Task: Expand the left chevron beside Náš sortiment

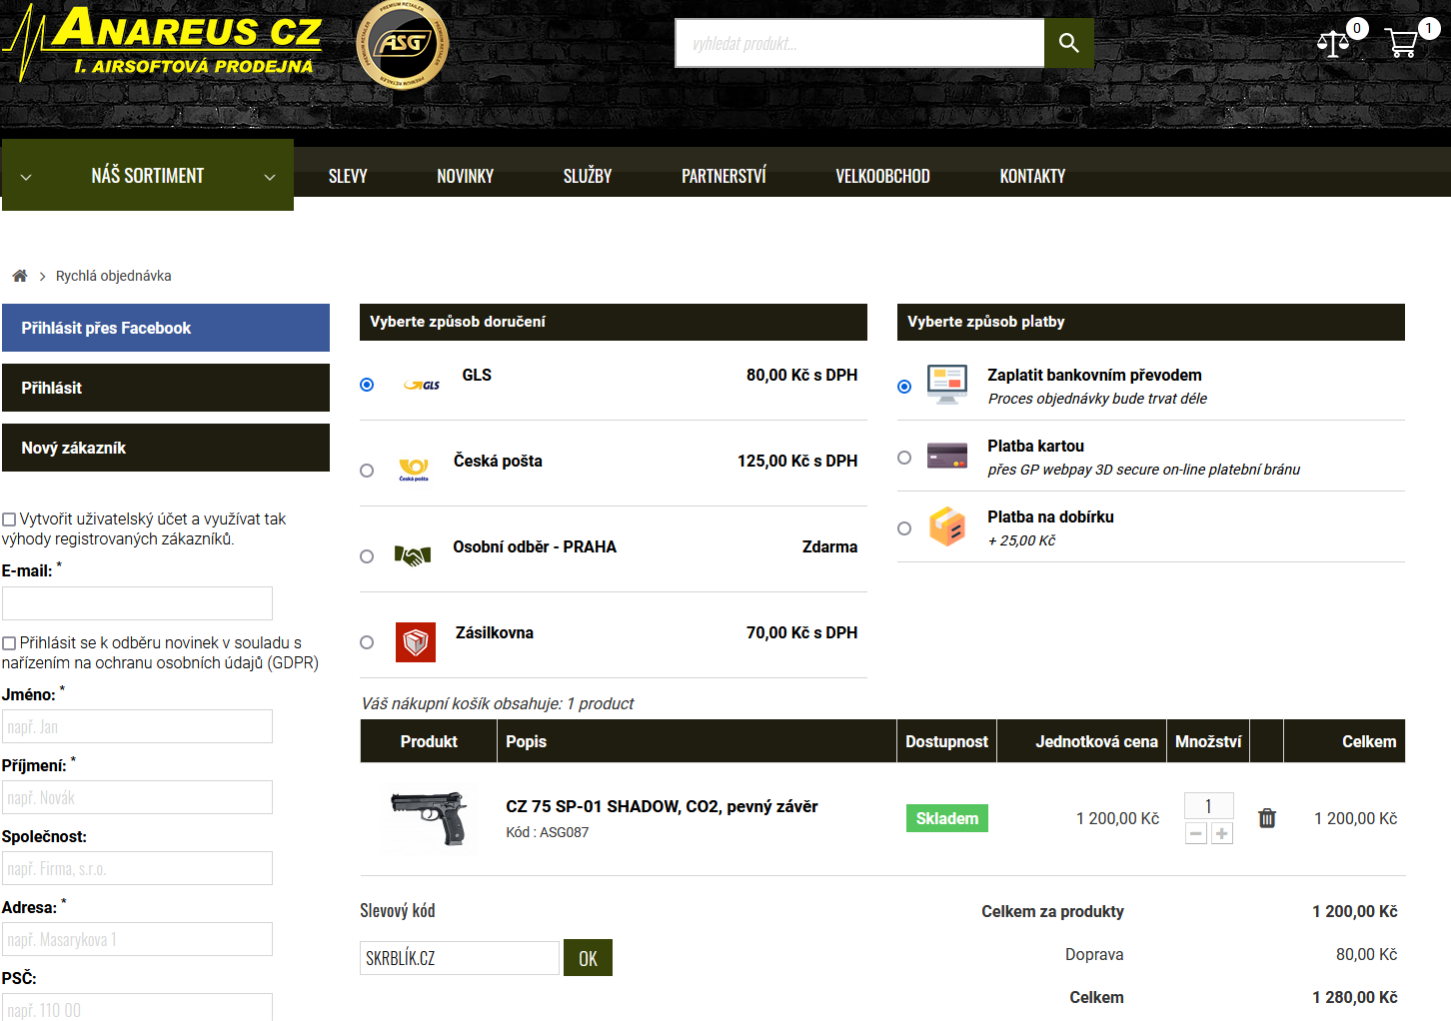Action: click(x=26, y=177)
